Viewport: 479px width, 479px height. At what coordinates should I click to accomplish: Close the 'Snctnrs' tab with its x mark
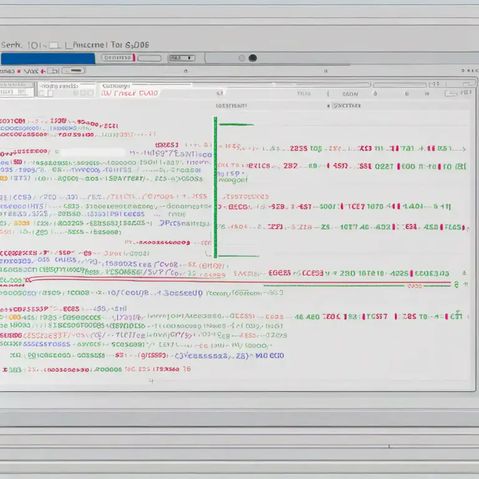328,106
